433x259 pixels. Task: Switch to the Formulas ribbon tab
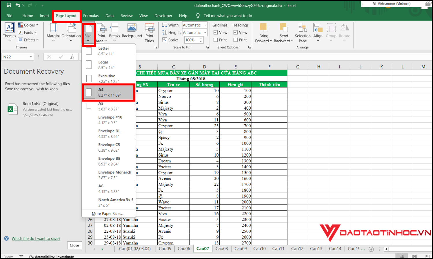tap(91, 16)
